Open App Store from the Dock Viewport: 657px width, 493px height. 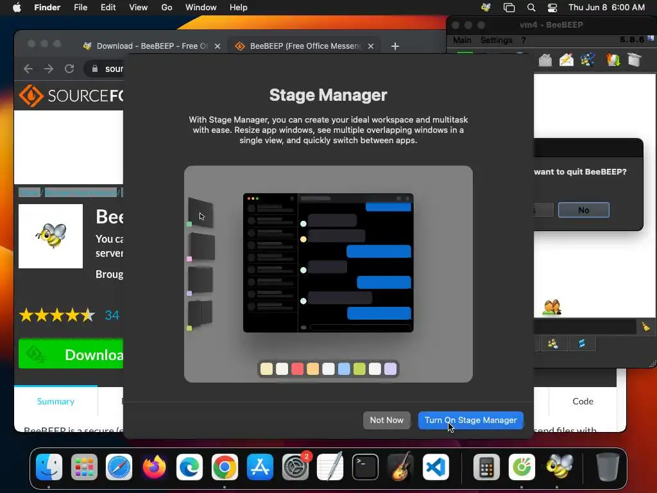(260, 467)
